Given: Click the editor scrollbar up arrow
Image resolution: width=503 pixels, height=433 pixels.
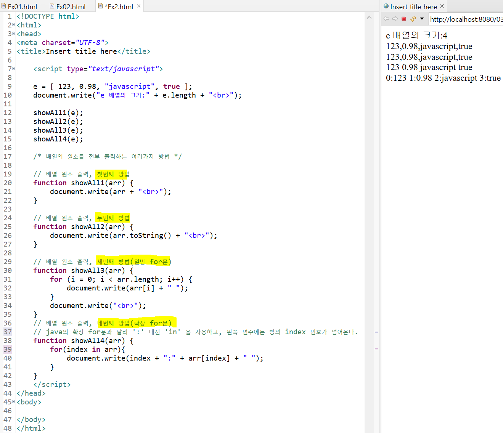Looking at the screenshot, I should 369,18.
